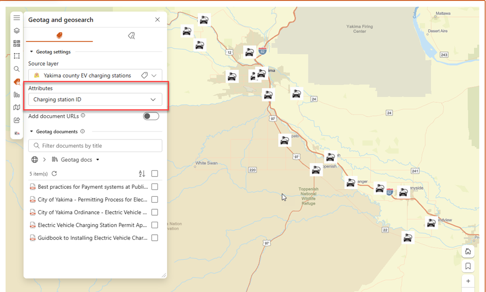Select the Geotag tool in the sidebar
This screenshot has height=292, width=486.
point(16,82)
